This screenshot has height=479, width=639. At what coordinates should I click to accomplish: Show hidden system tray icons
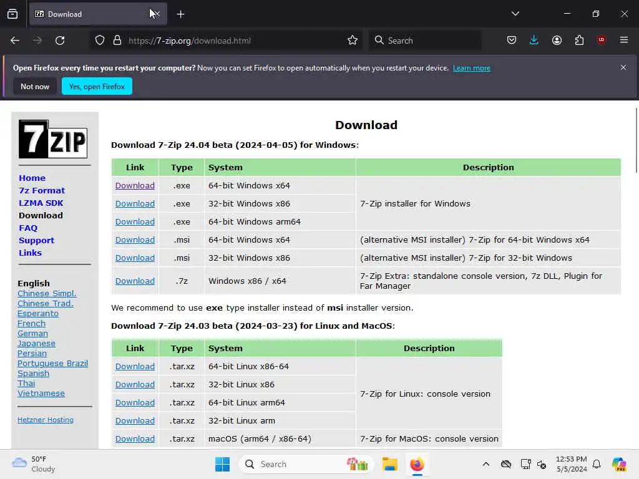[485, 464]
